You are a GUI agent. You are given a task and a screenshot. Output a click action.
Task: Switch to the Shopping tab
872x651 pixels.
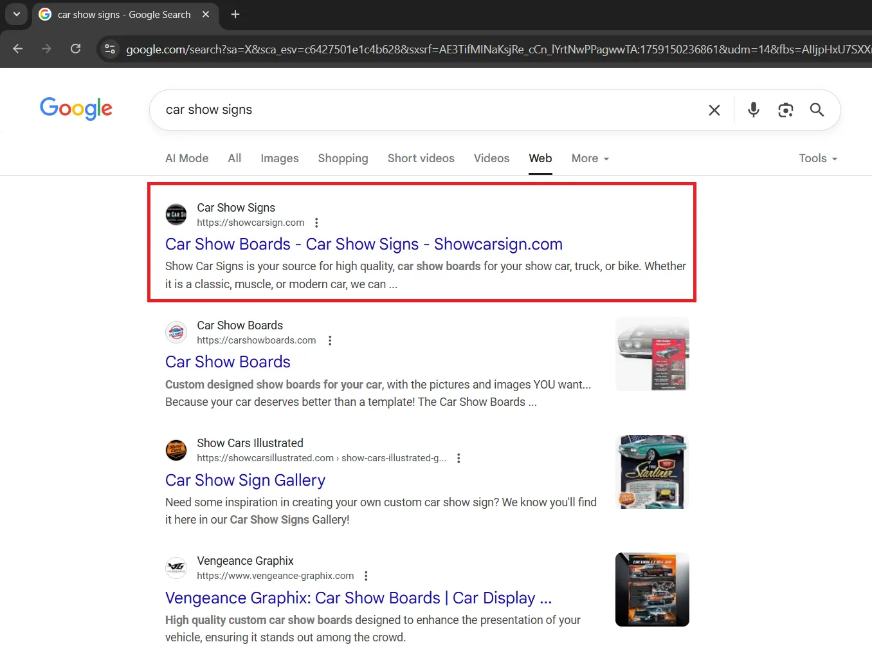tap(343, 158)
